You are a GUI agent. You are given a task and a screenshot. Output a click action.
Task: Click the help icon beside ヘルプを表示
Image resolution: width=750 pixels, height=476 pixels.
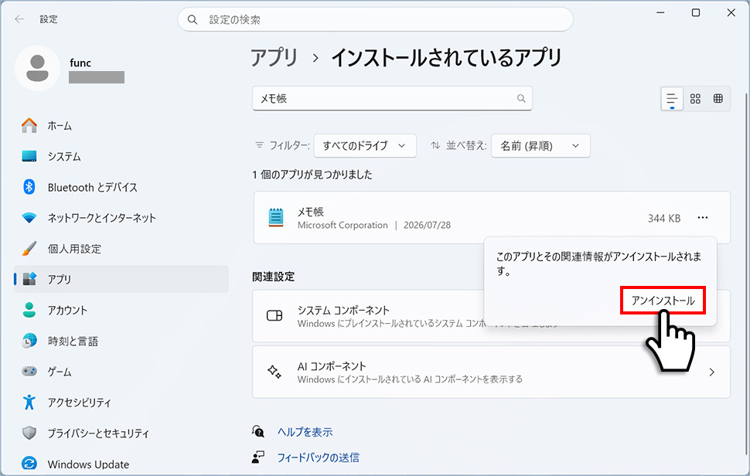[258, 431]
